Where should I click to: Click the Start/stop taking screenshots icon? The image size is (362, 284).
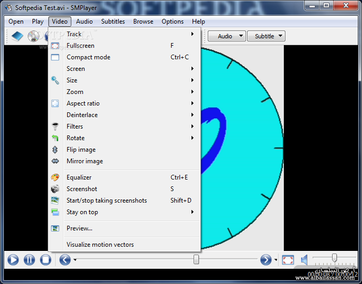click(55, 201)
